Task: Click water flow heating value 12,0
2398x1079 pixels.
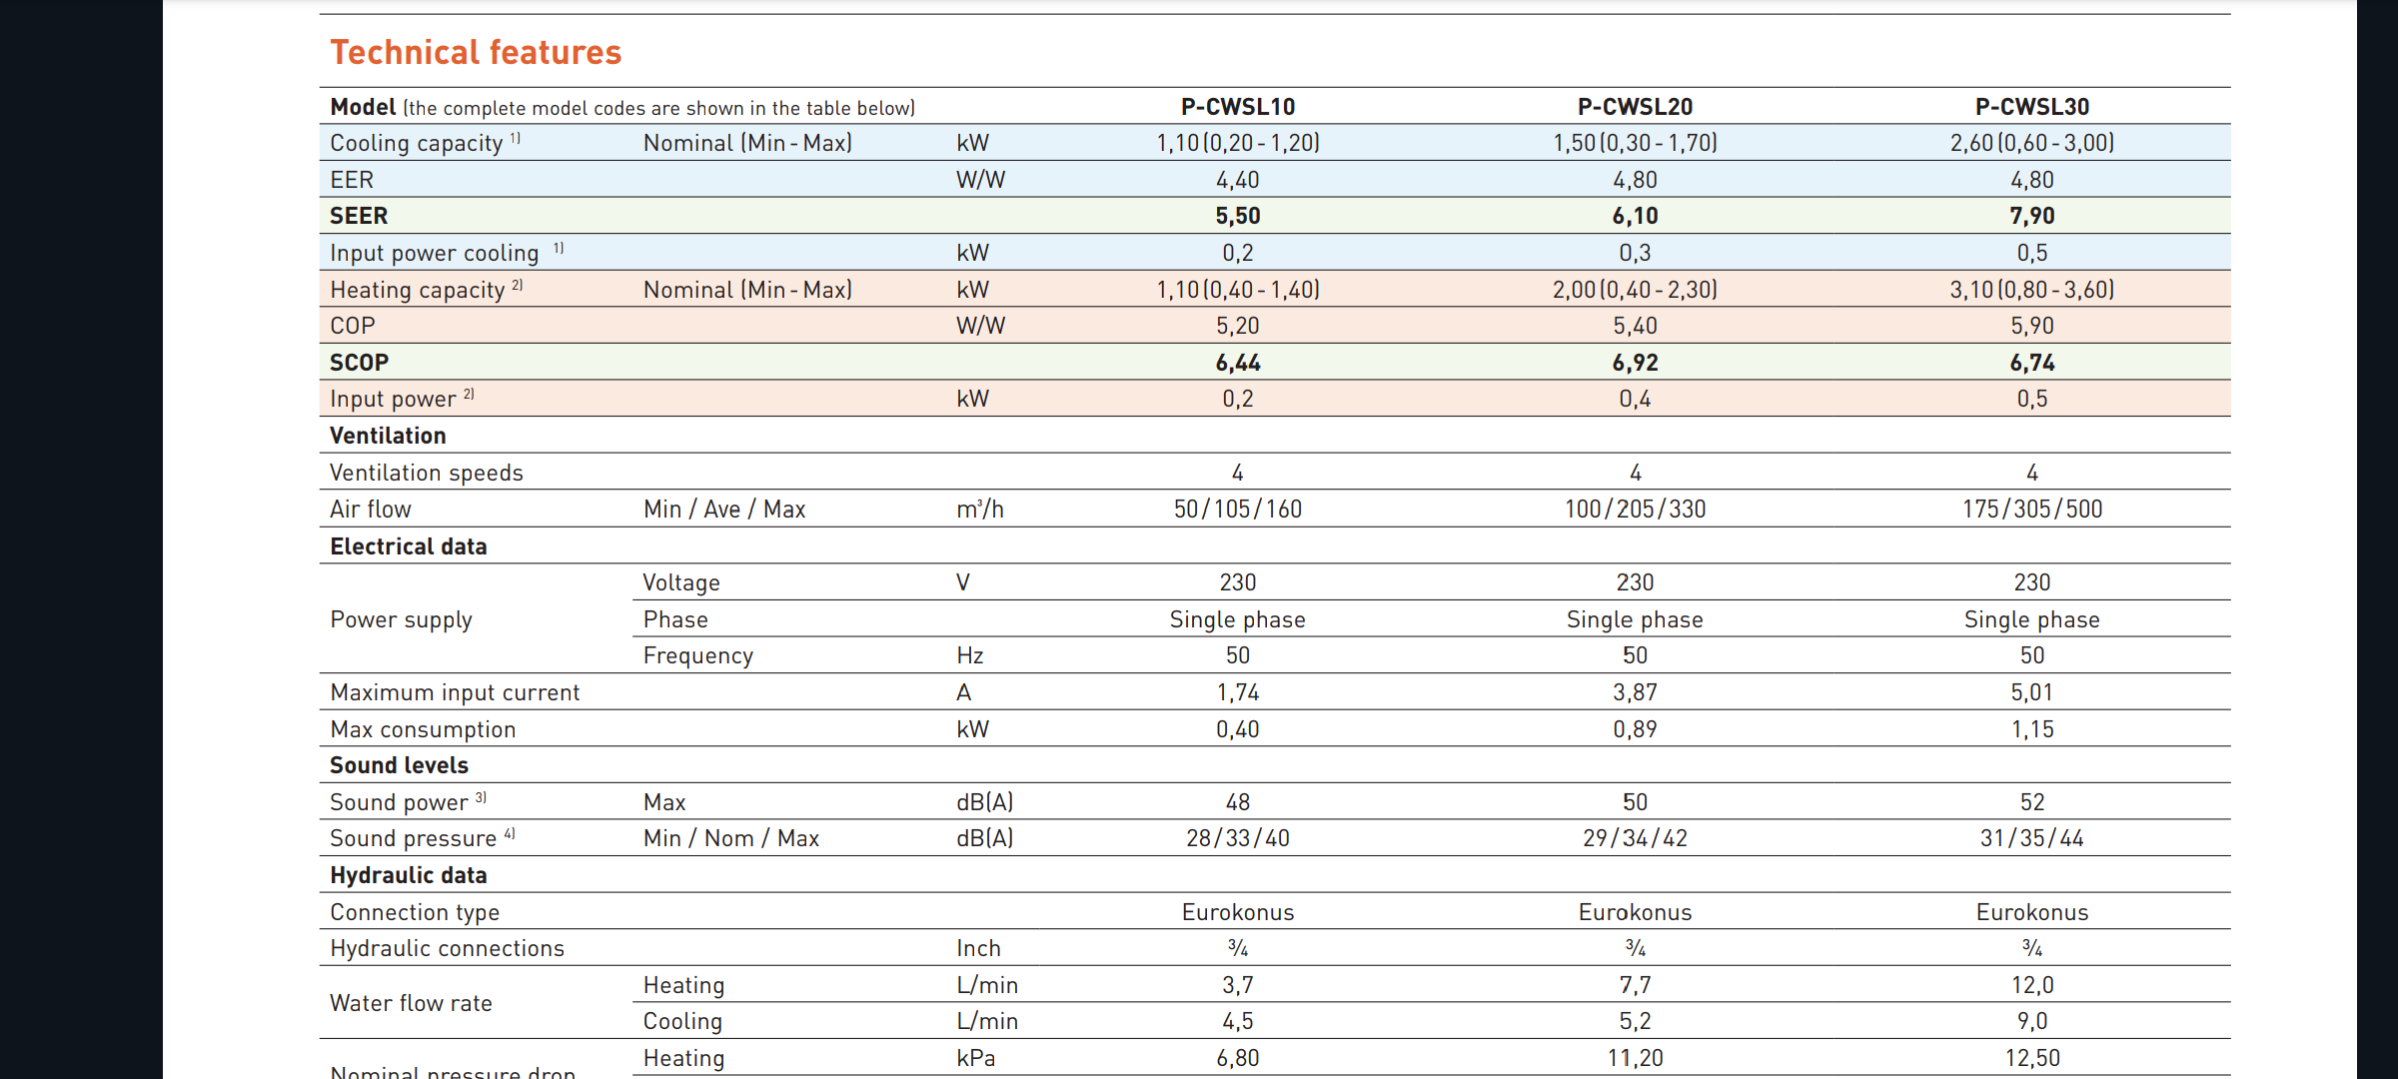Action: [2032, 985]
